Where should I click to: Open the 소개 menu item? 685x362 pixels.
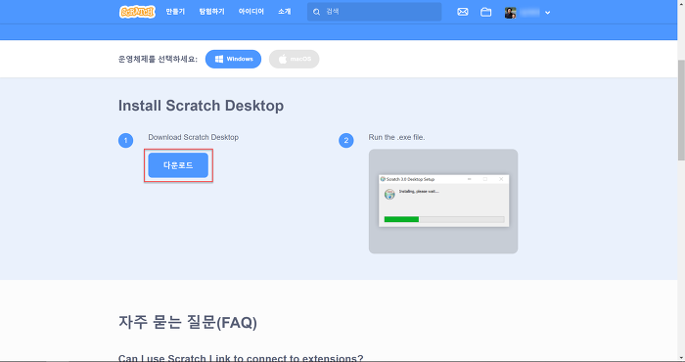(x=285, y=12)
